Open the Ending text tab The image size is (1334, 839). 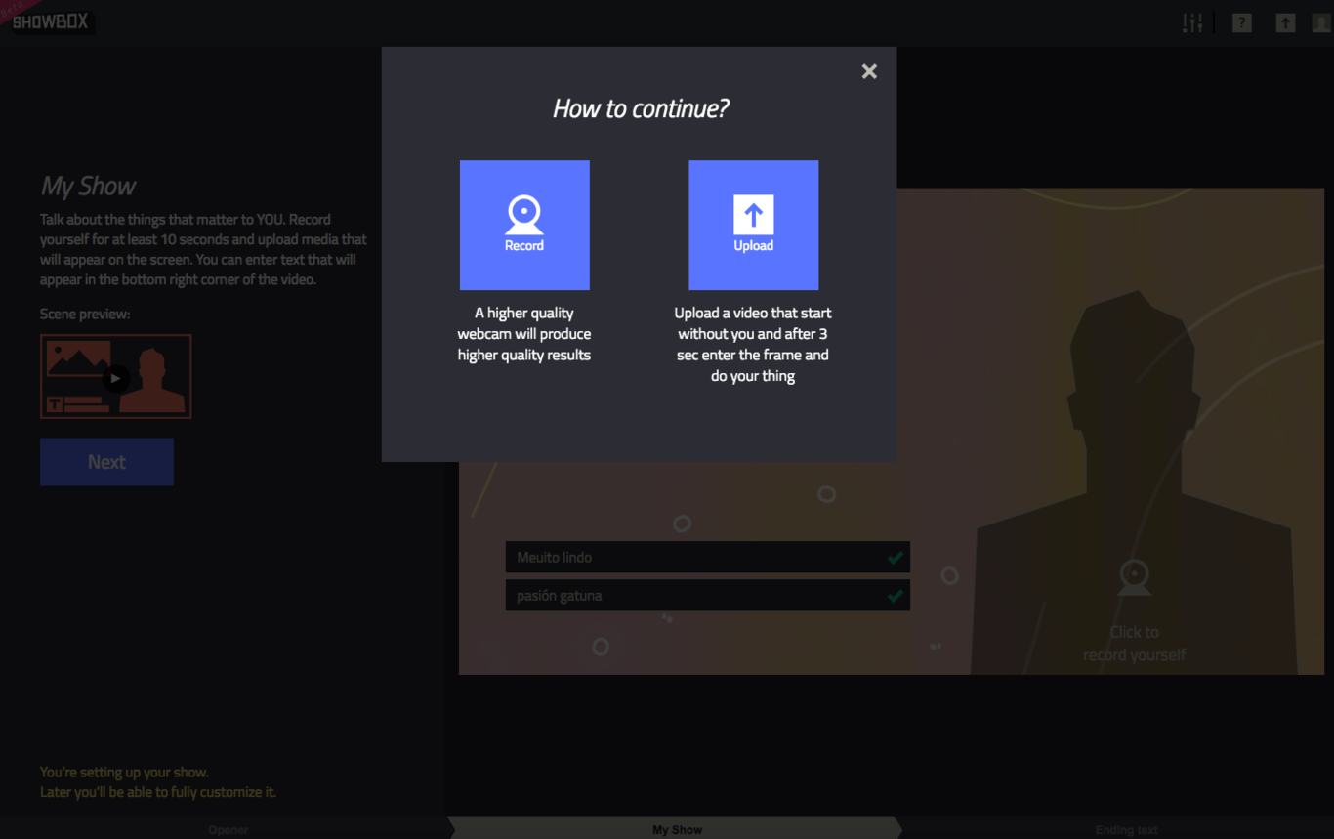[1129, 829]
